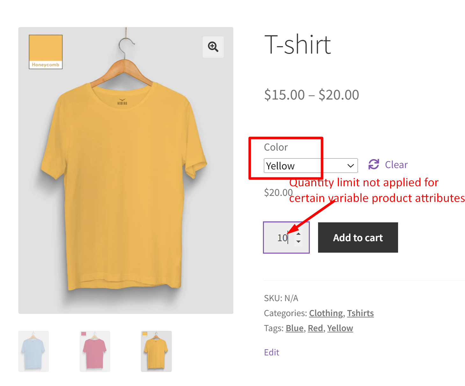Select the red T-shirt thumbnail
The width and height of the screenshot is (465, 386).
point(95,351)
